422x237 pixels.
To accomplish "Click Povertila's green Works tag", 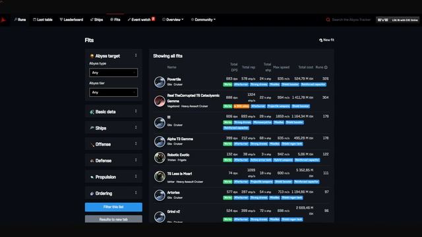I will 227,84.
